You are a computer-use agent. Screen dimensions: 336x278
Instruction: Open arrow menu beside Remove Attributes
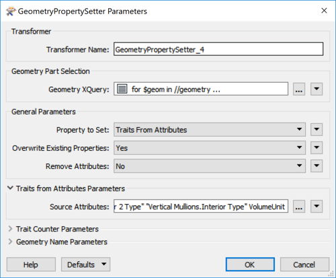coord(317,166)
